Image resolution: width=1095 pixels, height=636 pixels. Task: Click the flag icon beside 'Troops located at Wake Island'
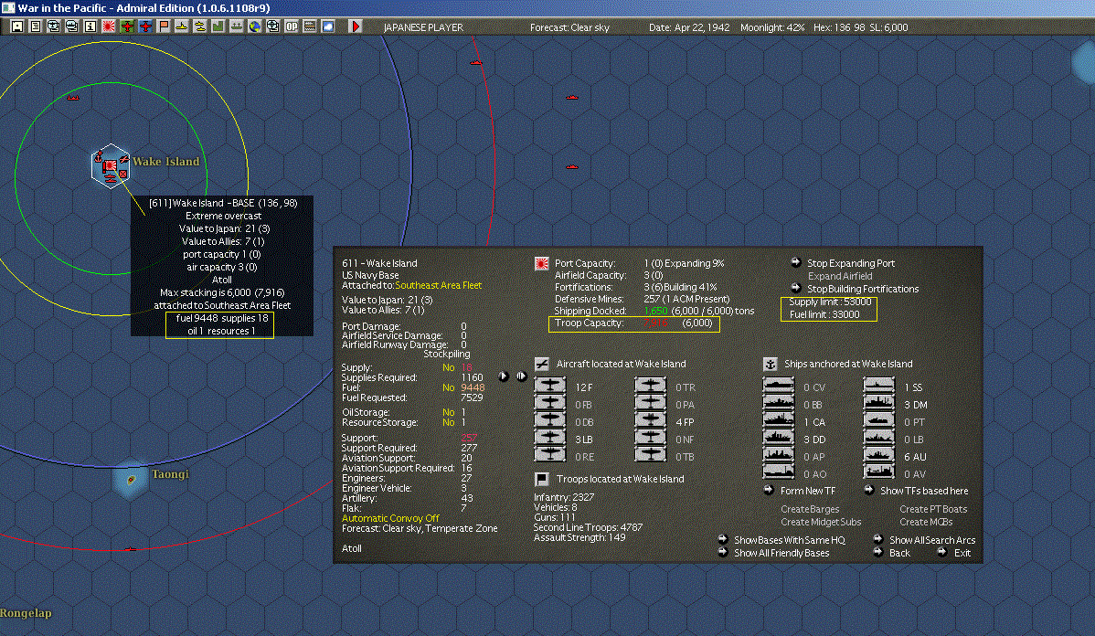541,479
